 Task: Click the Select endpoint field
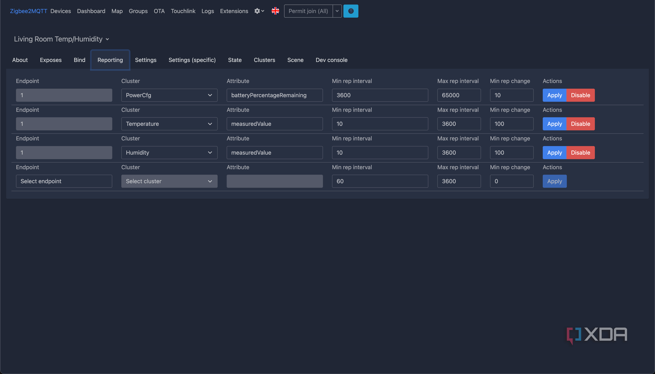(x=64, y=181)
